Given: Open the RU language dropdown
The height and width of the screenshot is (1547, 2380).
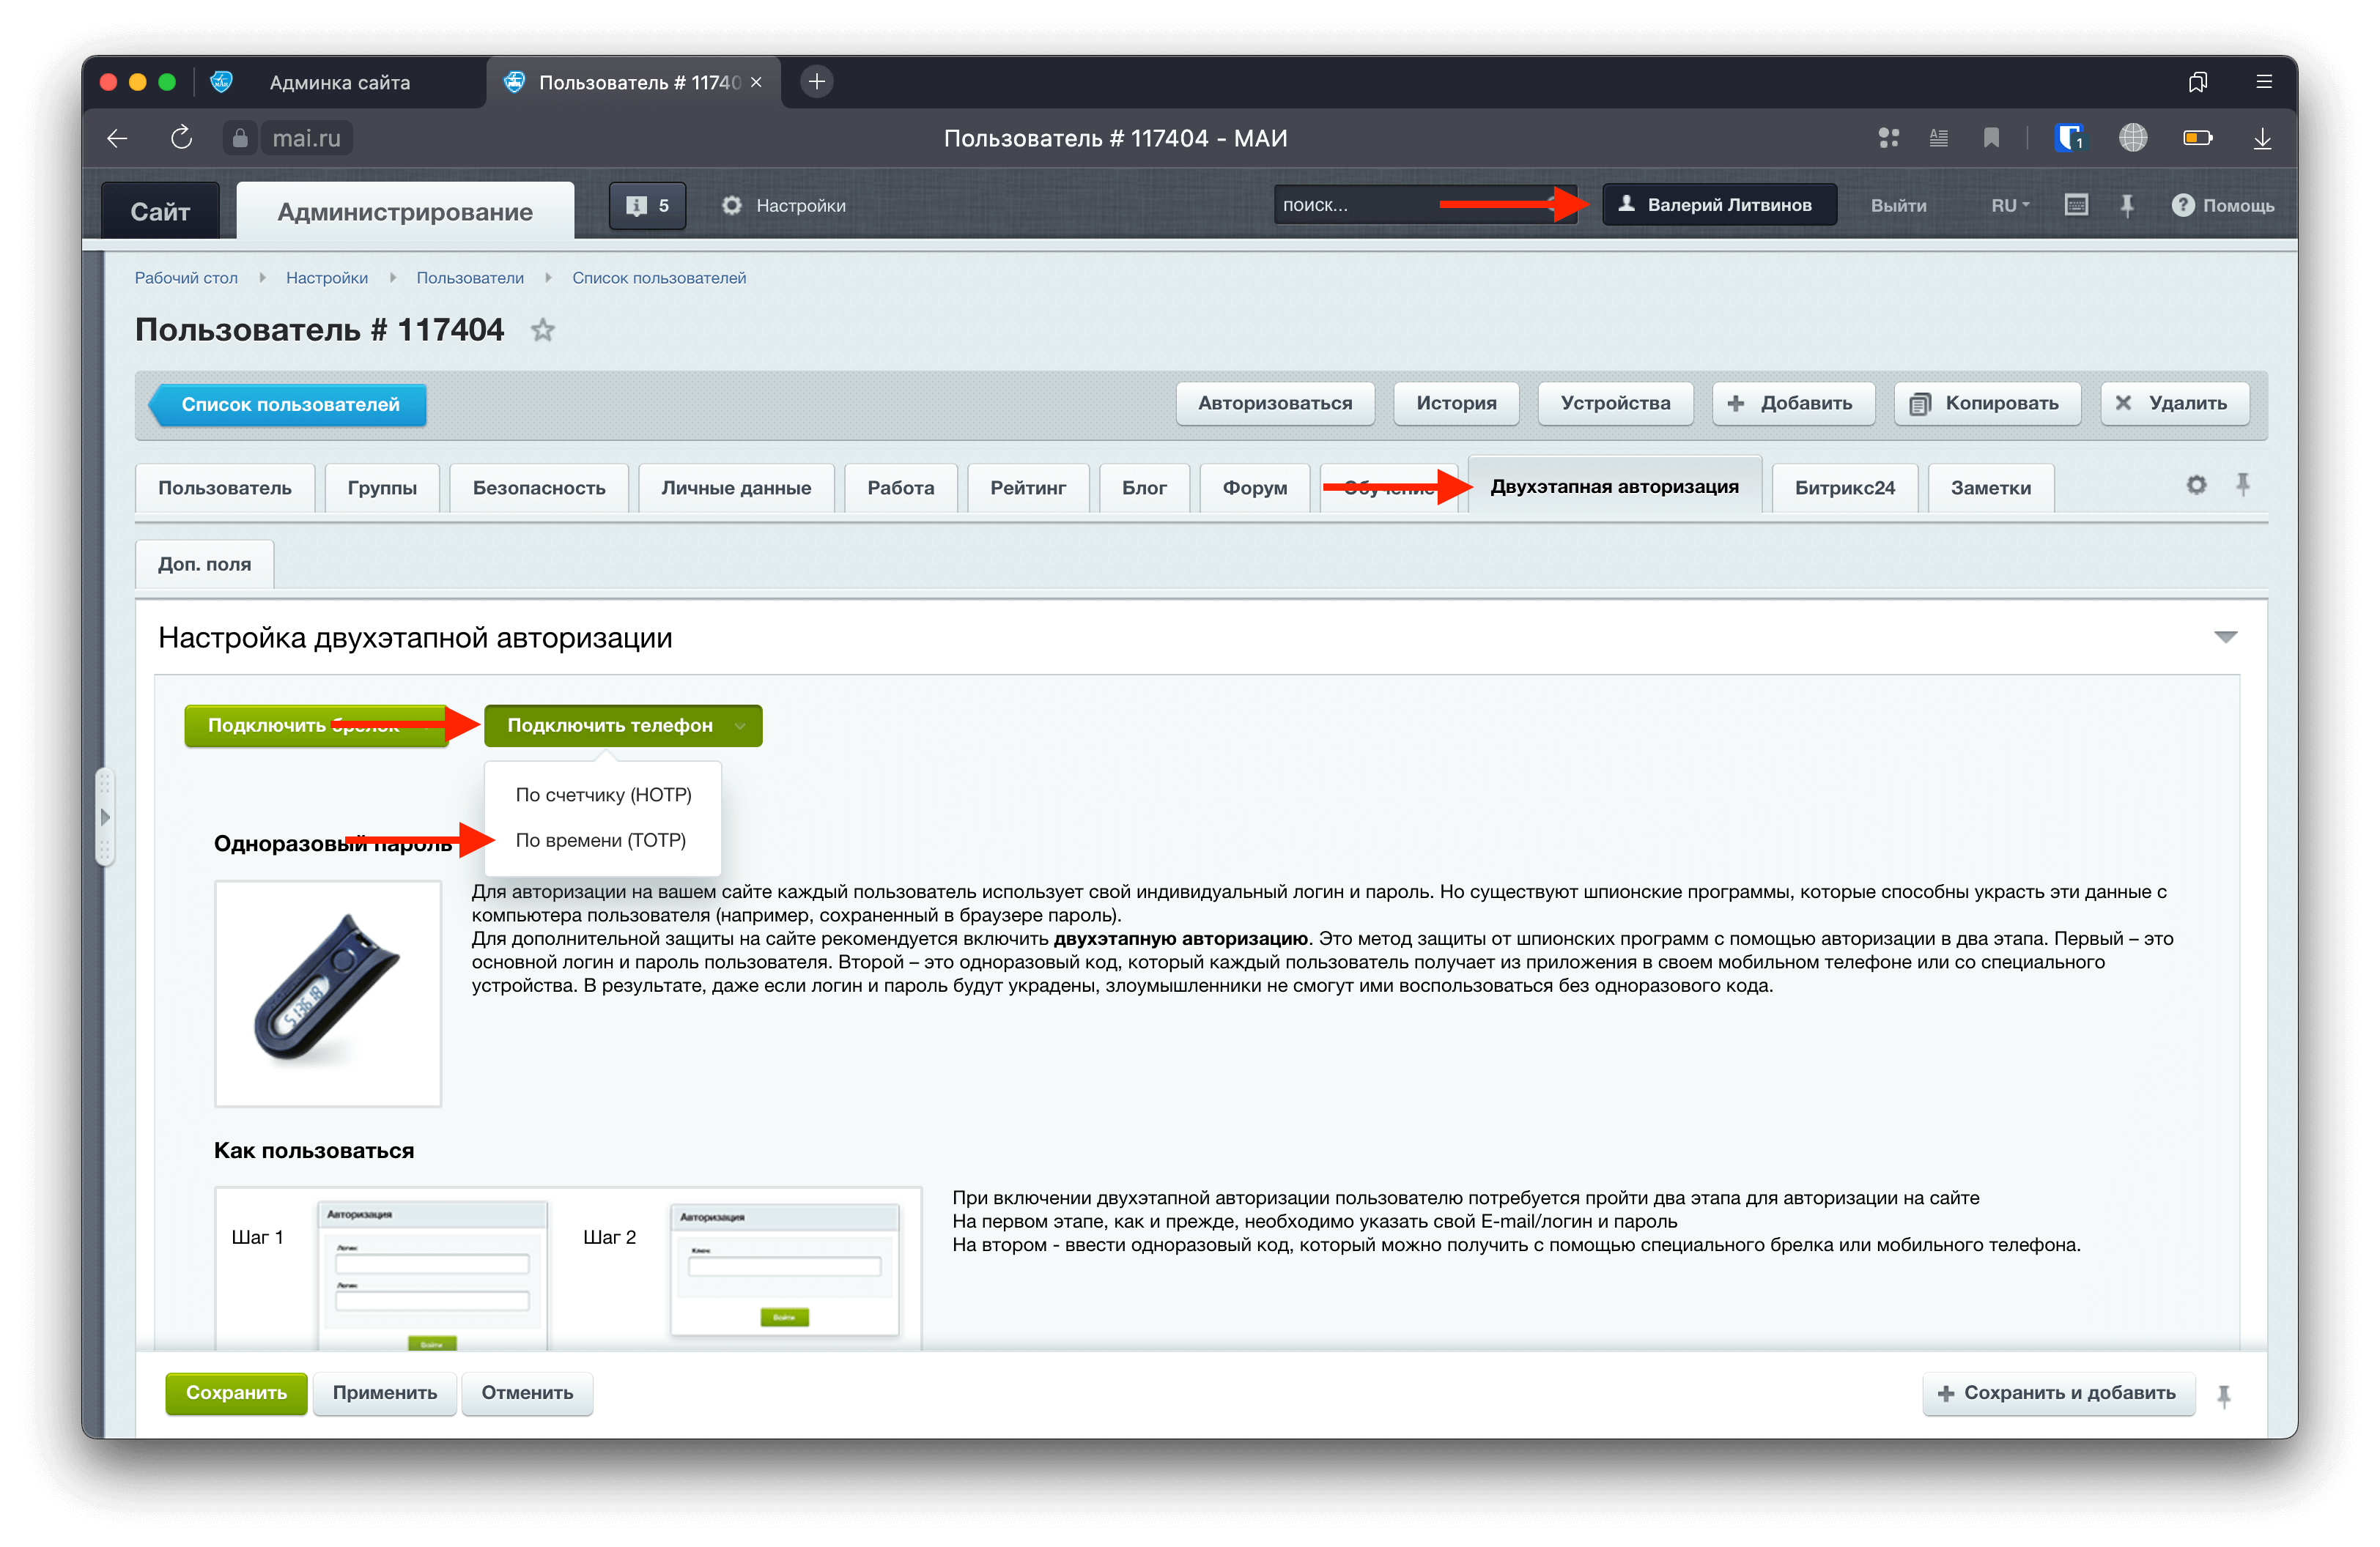Looking at the screenshot, I should (x=2010, y=206).
